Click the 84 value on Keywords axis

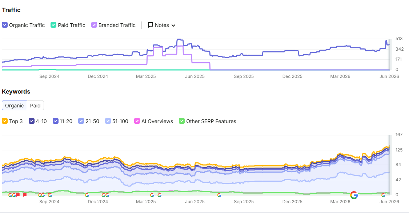click(398, 165)
